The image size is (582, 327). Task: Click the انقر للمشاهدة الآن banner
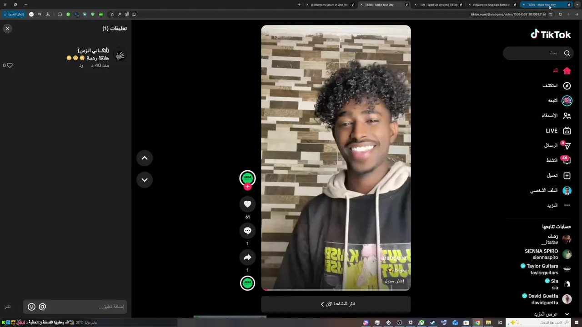tap(336, 304)
